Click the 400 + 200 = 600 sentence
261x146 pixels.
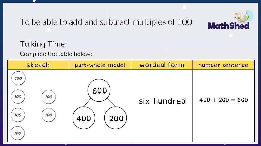click(223, 100)
